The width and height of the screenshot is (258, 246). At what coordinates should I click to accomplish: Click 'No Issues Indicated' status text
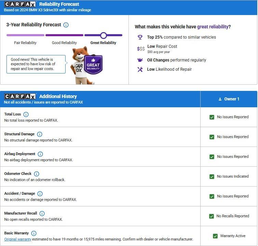coord(233,176)
